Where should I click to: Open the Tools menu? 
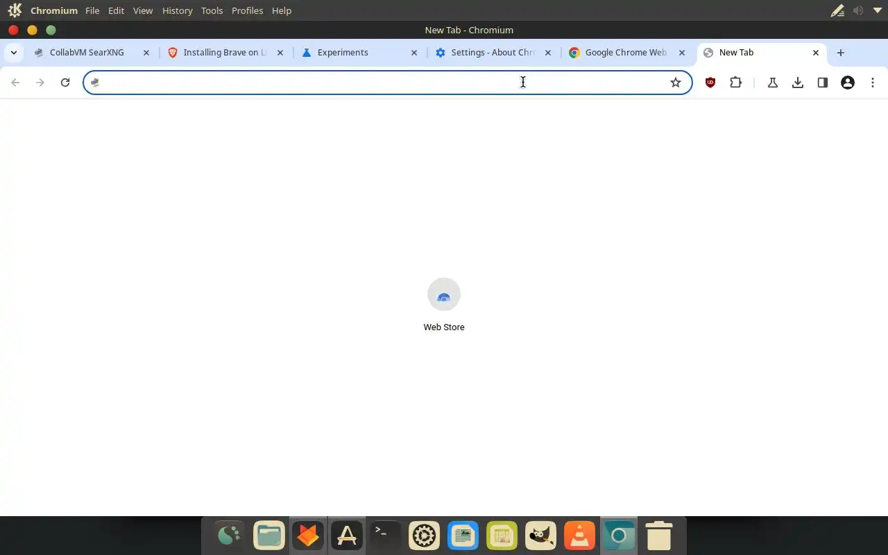[x=212, y=10]
